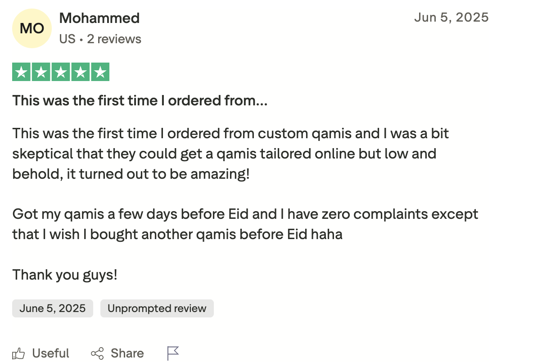551x362 pixels.
Task: Mark review as Useful via the text label
Action: [x=50, y=353]
